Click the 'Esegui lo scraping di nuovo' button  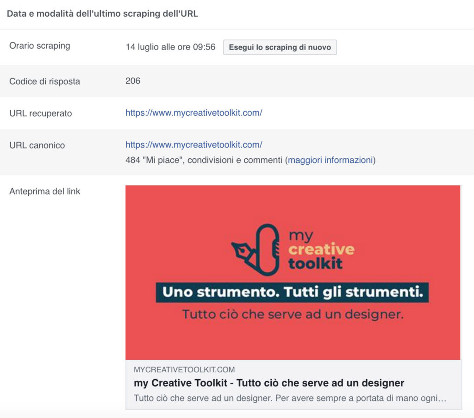(x=280, y=48)
